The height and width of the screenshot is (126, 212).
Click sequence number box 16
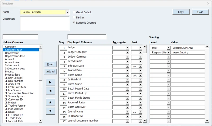click(x=63, y=116)
